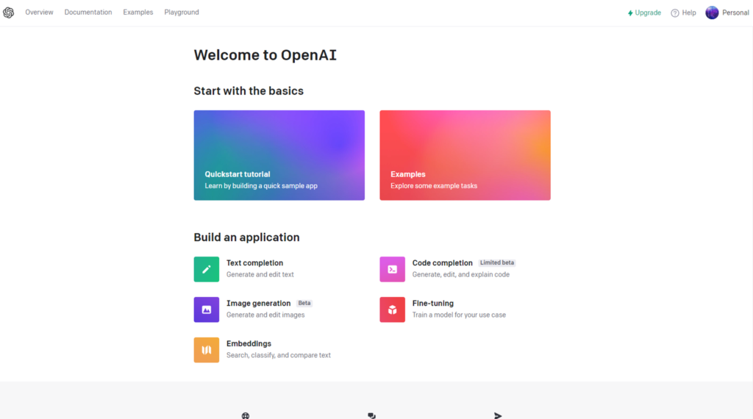Open the Quickstart tutorial card
The image size is (753, 419).
(279, 155)
